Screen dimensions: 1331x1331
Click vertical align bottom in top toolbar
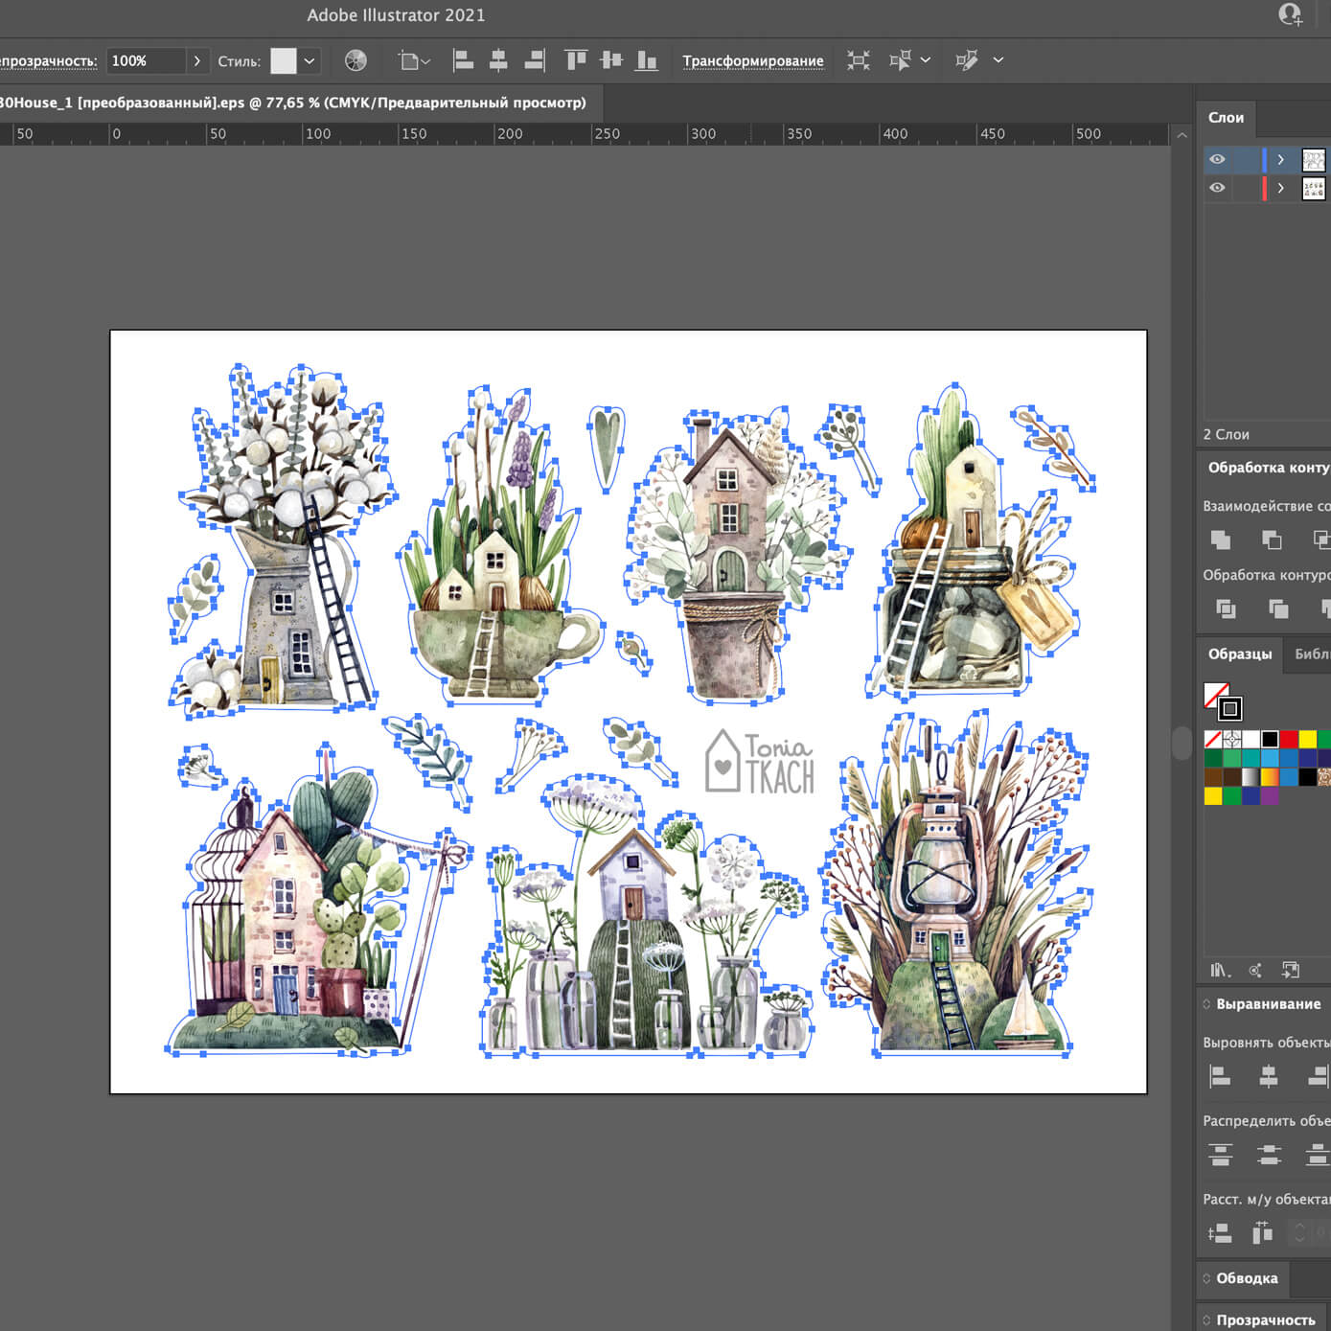tap(648, 60)
